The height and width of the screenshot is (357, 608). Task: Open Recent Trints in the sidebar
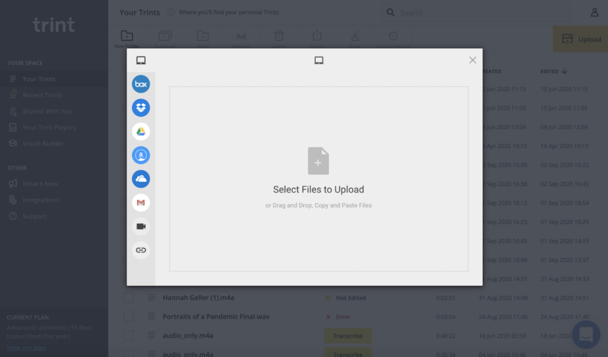[x=42, y=94]
